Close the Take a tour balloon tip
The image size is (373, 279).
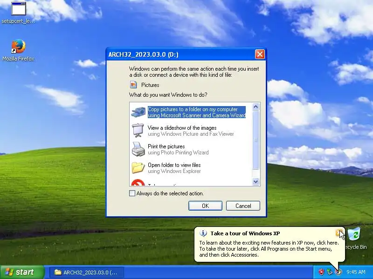tap(339, 233)
